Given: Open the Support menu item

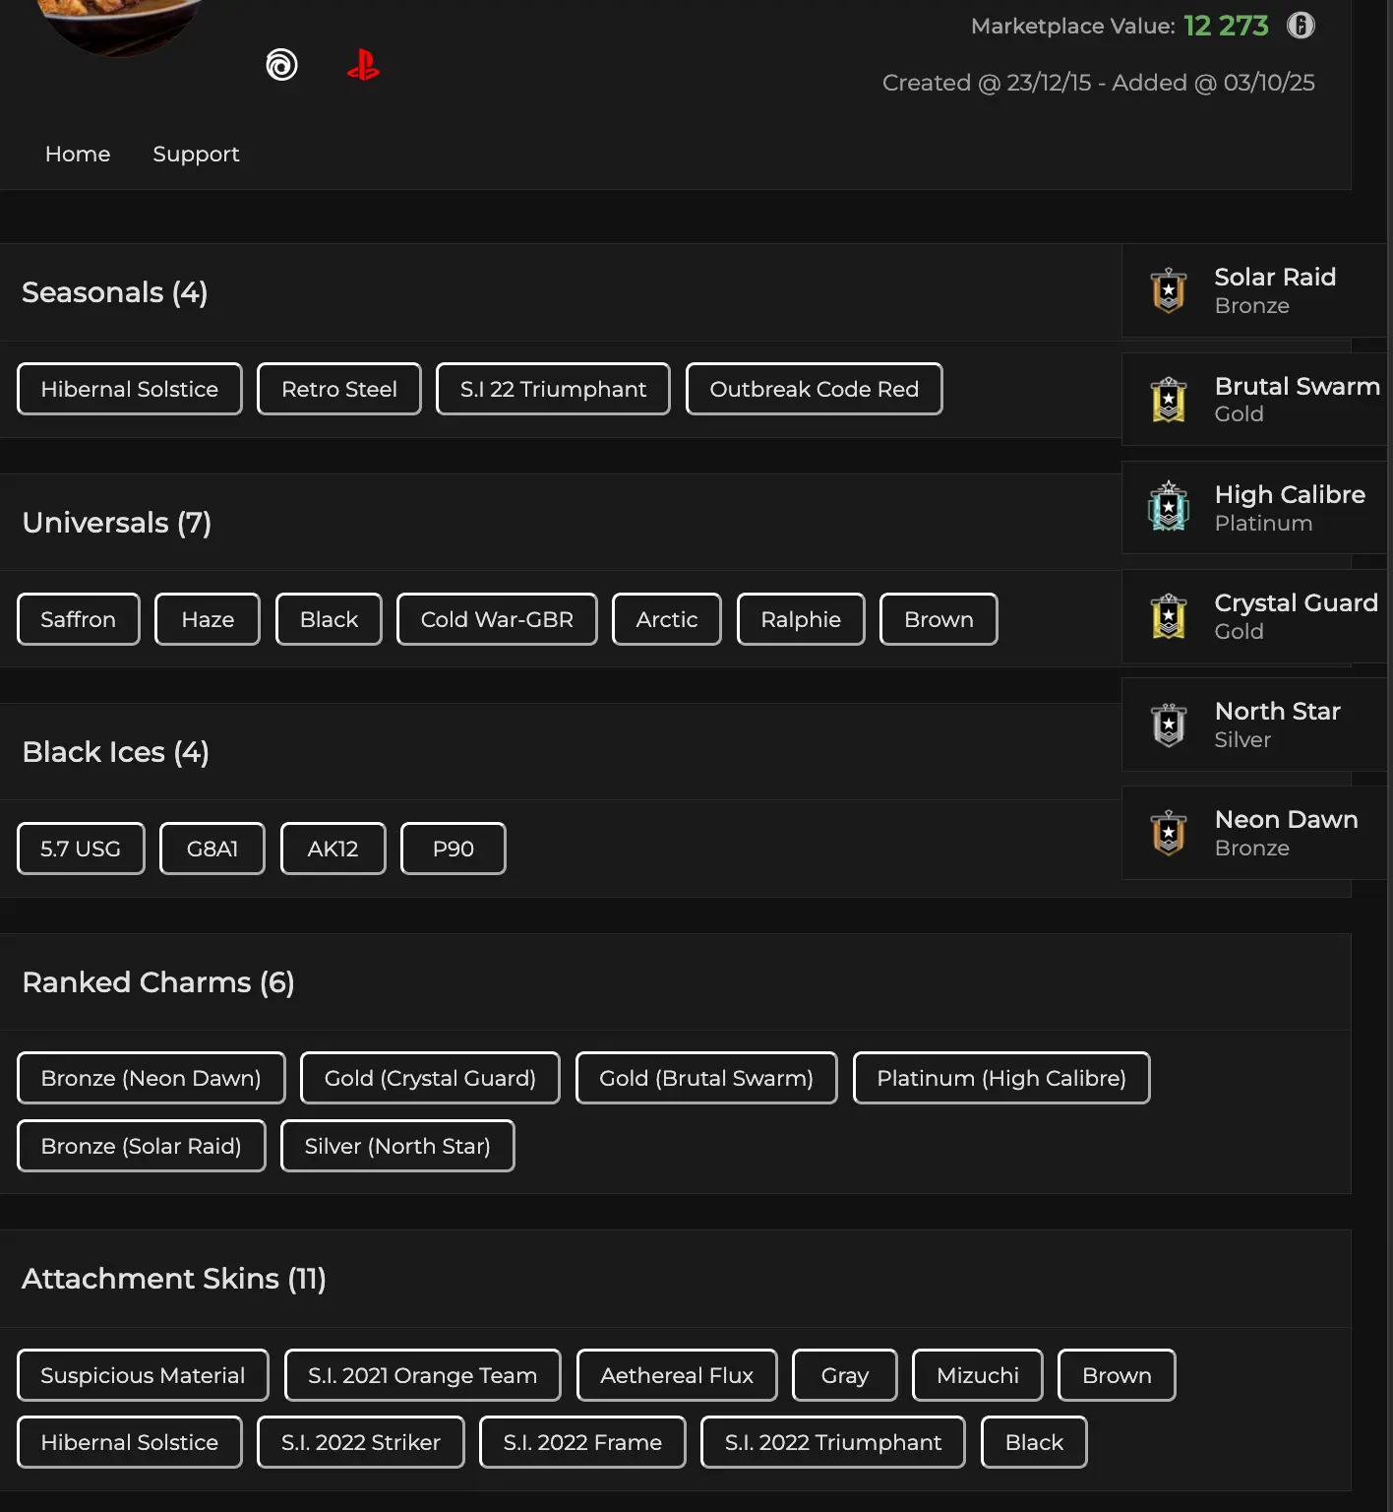Looking at the screenshot, I should (x=196, y=155).
